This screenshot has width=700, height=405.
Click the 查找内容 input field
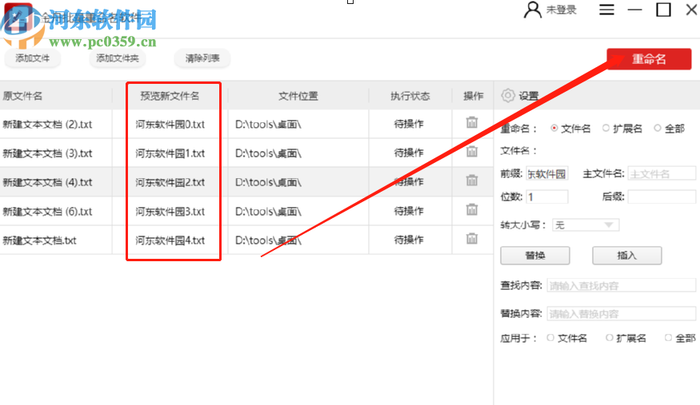[621, 286]
